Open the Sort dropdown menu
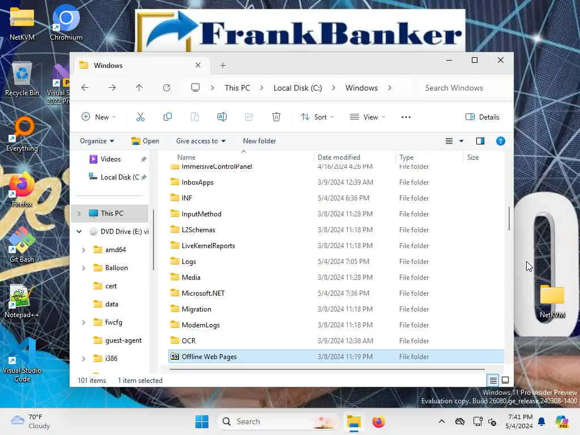 pos(317,117)
